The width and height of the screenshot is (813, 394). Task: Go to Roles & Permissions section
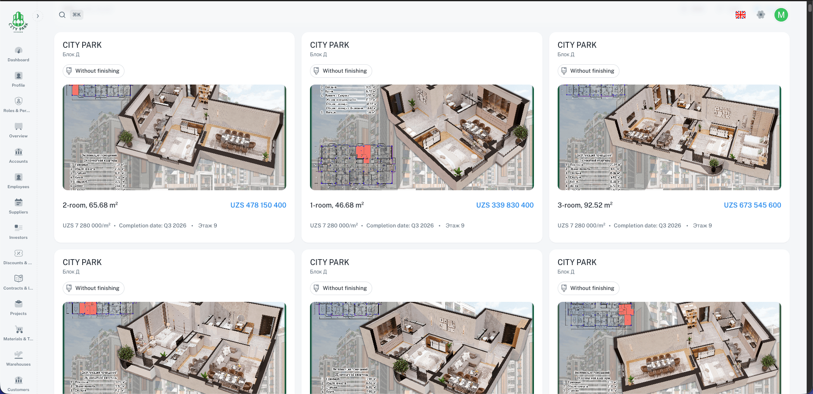click(18, 101)
